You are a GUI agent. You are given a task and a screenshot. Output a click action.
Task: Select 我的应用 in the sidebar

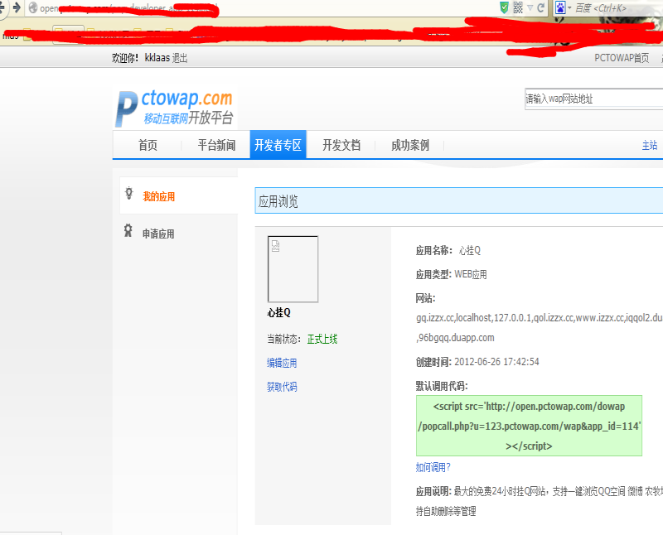click(x=158, y=196)
